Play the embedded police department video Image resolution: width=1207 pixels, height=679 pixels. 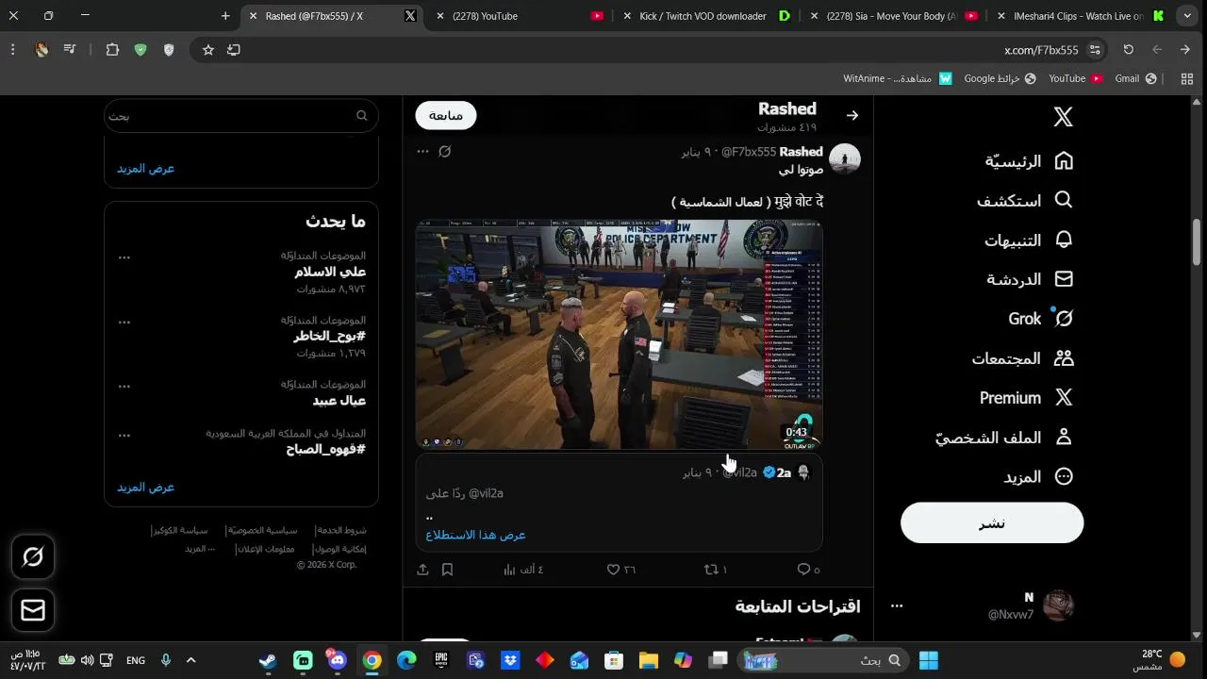click(620, 335)
